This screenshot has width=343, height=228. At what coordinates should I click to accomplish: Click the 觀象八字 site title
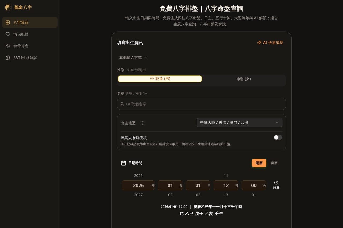tap(23, 7)
